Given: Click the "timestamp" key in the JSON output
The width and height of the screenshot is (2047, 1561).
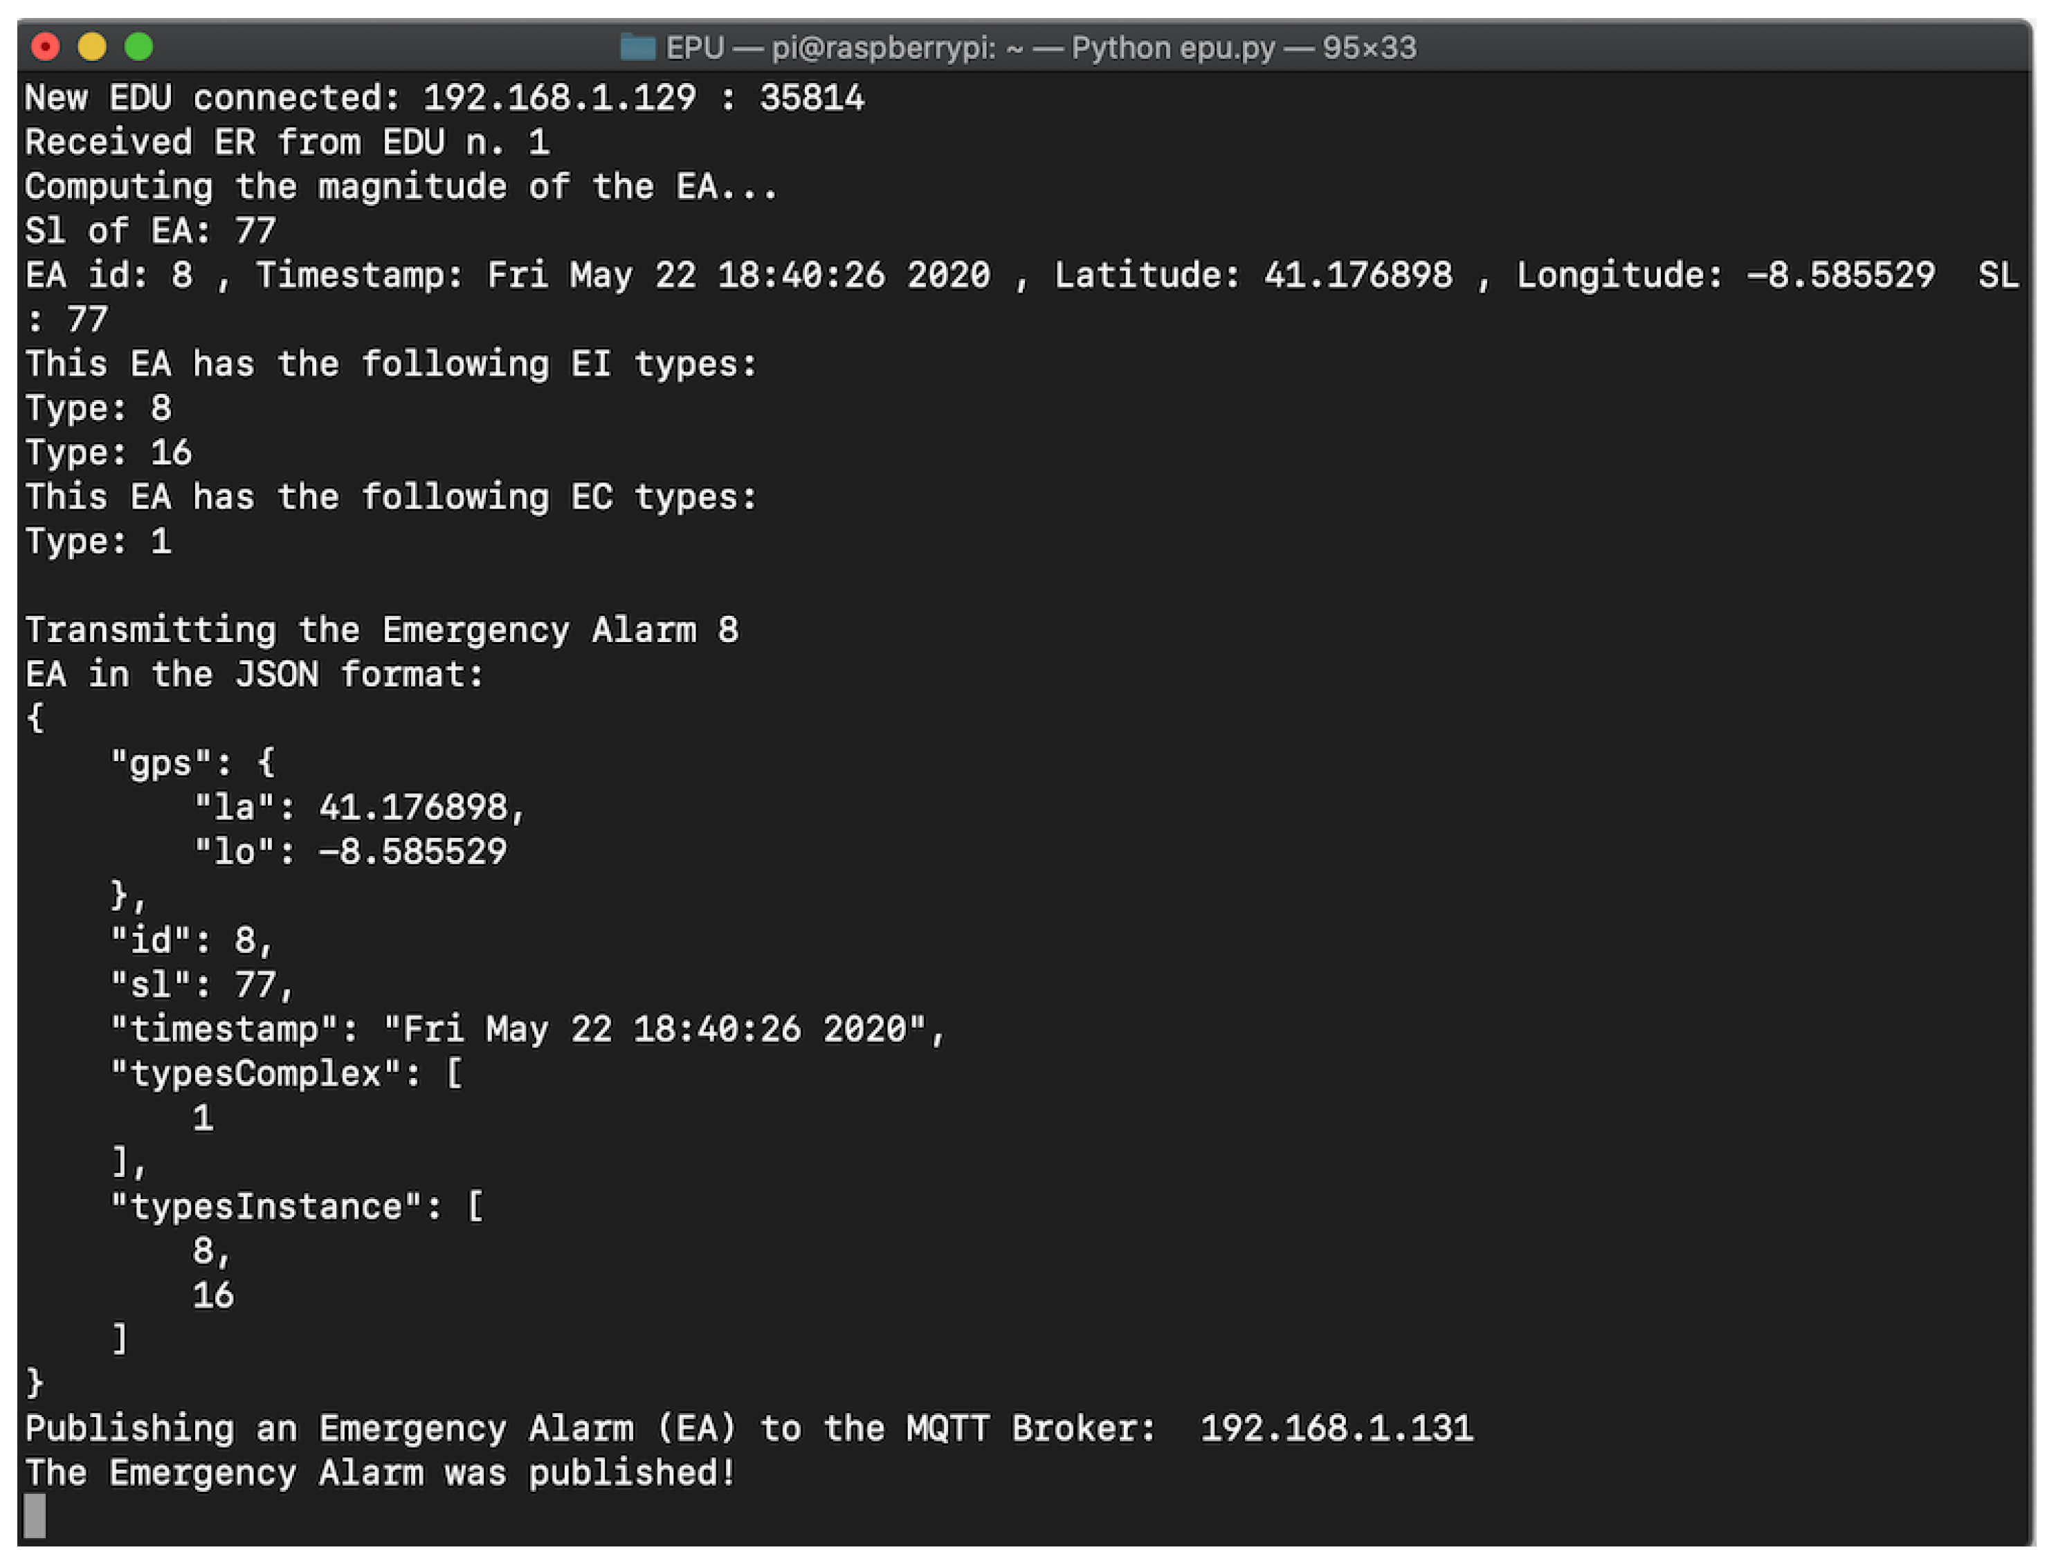Looking at the screenshot, I should [223, 1030].
